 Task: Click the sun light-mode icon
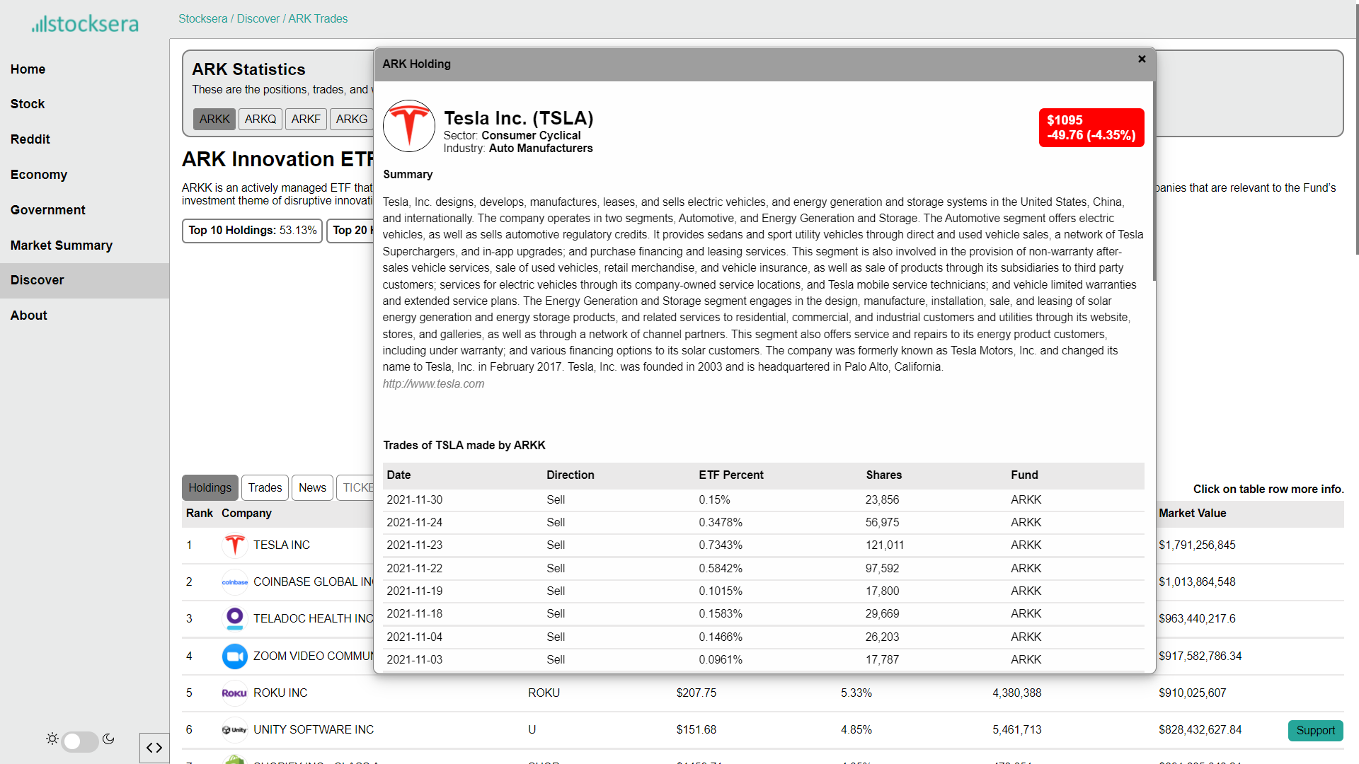click(x=52, y=739)
